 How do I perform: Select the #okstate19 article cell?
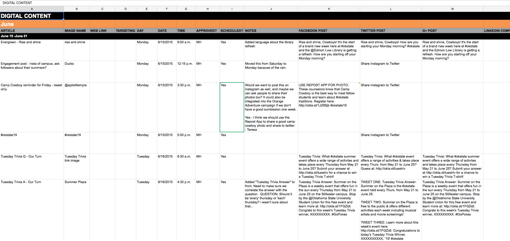[32, 143]
